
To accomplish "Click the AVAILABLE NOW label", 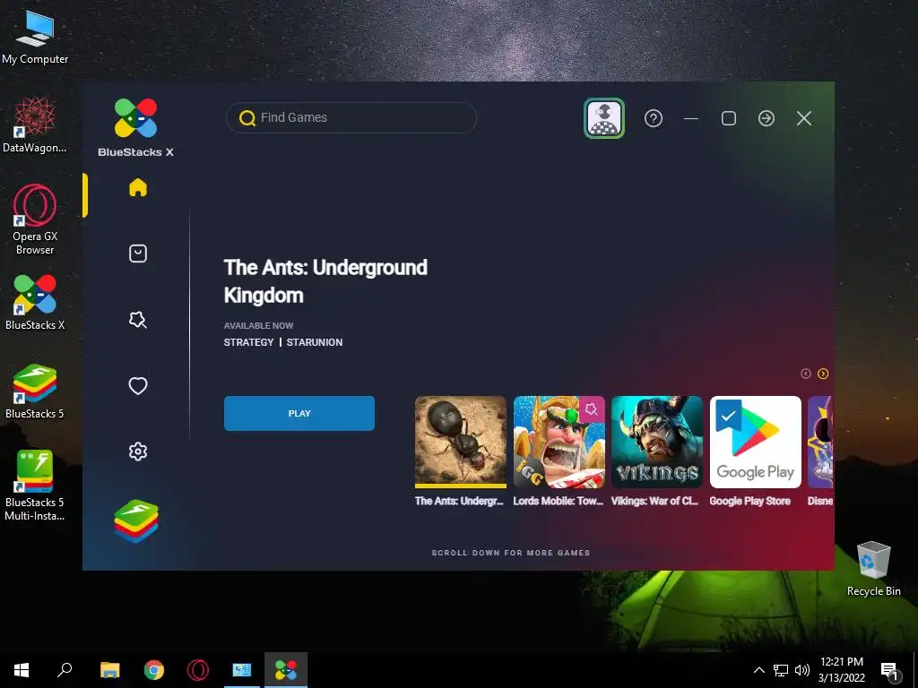I will (258, 325).
